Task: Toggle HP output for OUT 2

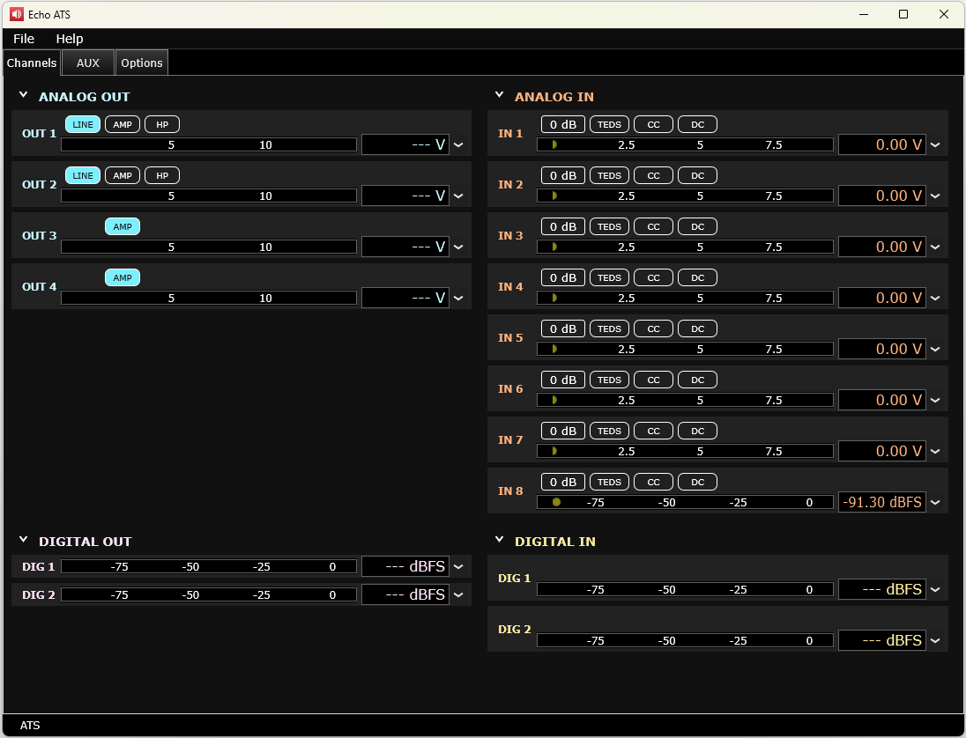Action: pos(162,176)
